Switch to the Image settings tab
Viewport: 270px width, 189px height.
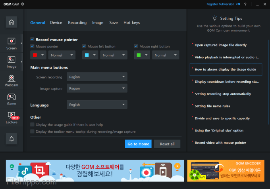(98, 23)
